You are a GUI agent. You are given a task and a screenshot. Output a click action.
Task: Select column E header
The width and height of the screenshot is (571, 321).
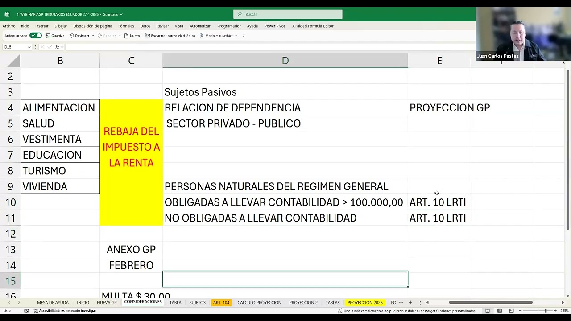pyautogui.click(x=439, y=60)
